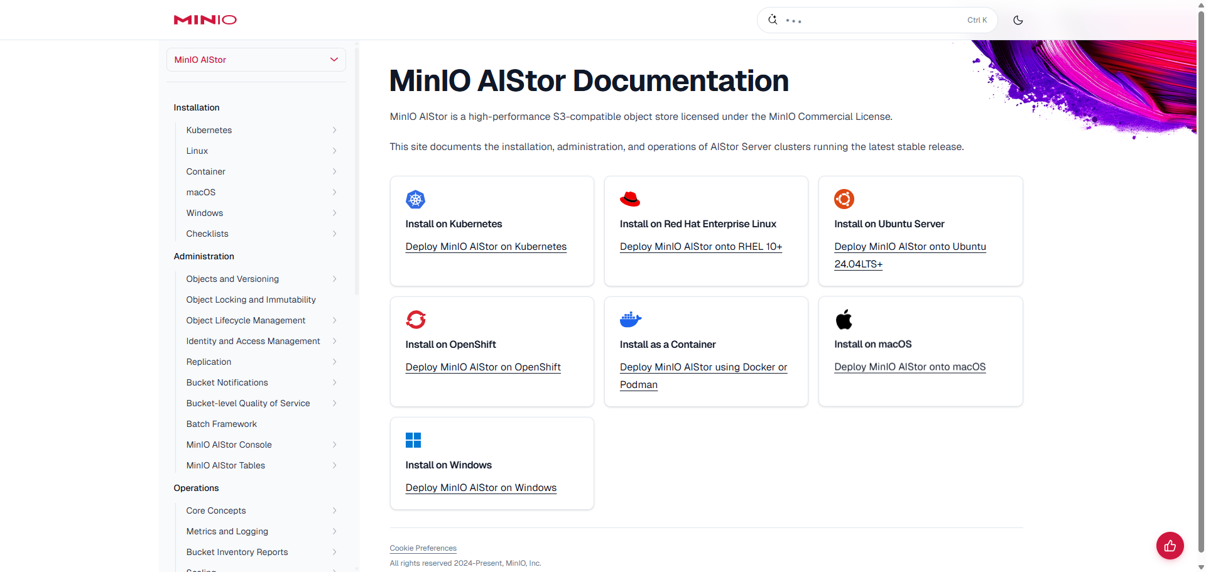Expand the Kubernetes sidebar section

tap(334, 130)
